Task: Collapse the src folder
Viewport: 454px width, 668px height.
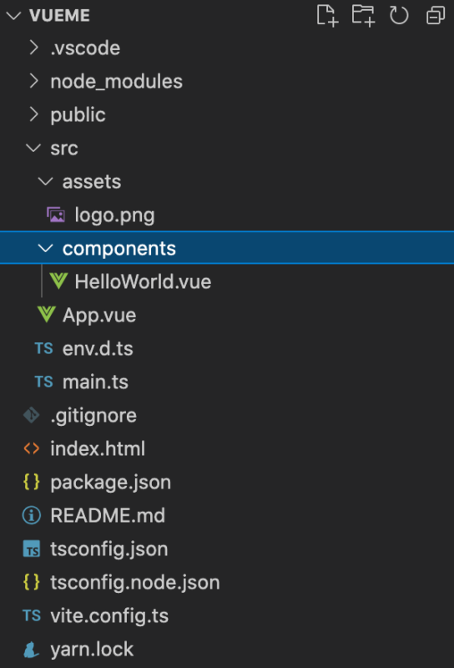Action: pyautogui.click(x=33, y=149)
